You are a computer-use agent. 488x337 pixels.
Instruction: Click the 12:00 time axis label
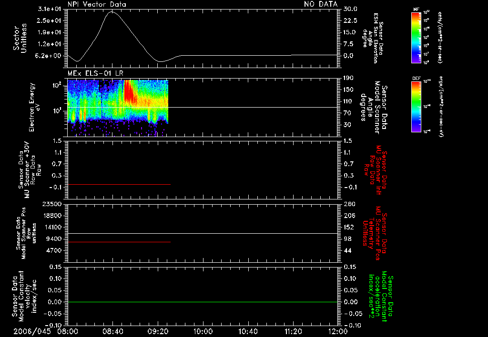coord(338,332)
